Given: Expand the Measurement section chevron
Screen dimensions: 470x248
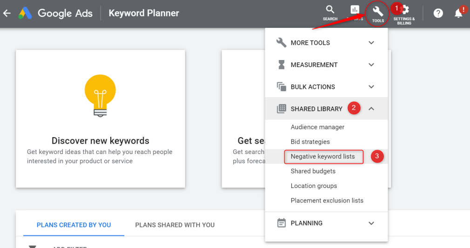Looking at the screenshot, I should click(x=371, y=65).
